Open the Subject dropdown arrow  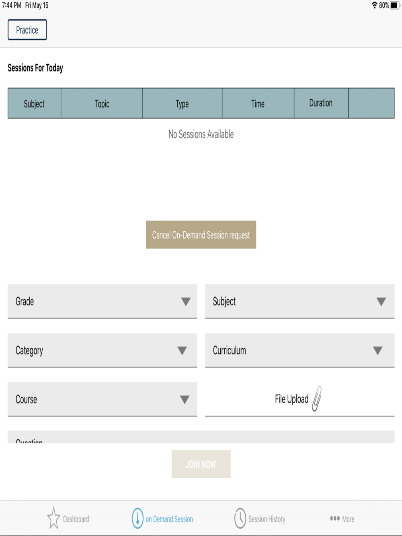point(381,302)
